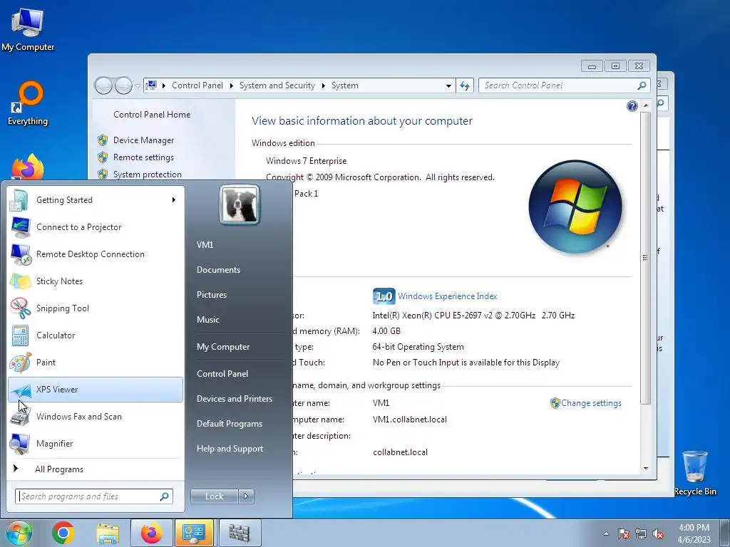Click the Change settings link
The width and height of the screenshot is (730, 547).
point(591,403)
